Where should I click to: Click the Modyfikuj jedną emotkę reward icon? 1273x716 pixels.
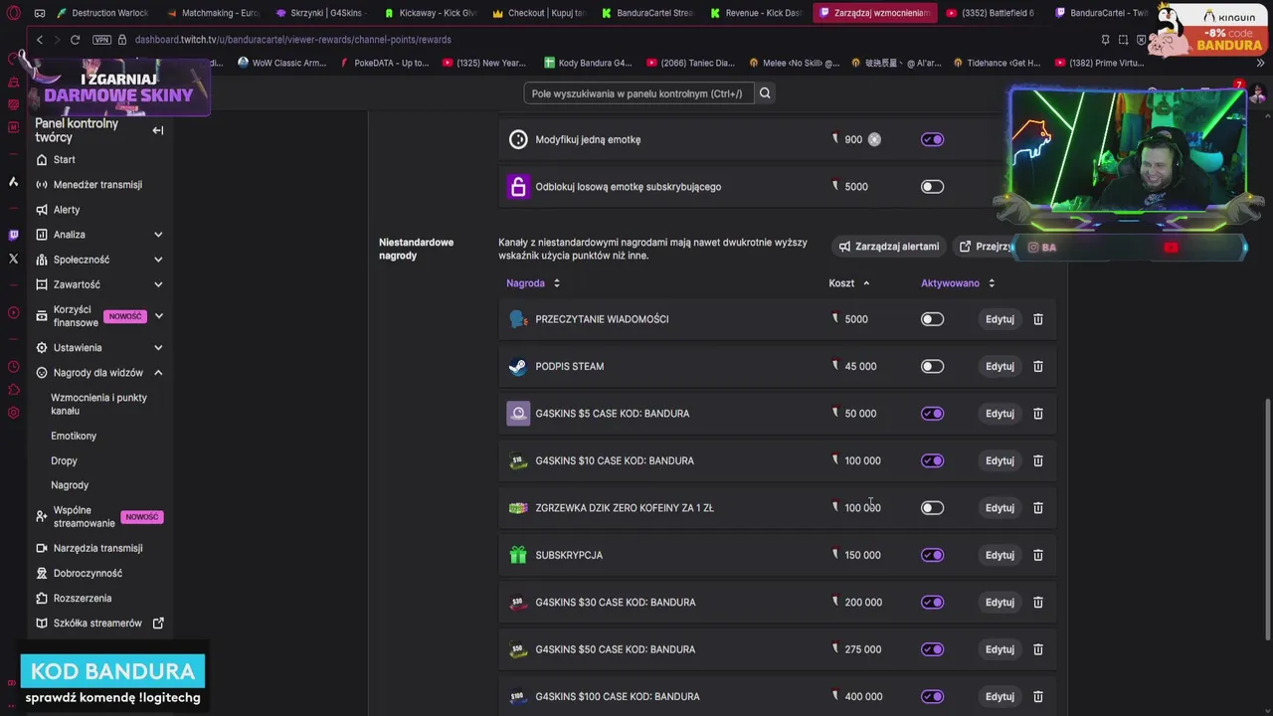(x=518, y=139)
